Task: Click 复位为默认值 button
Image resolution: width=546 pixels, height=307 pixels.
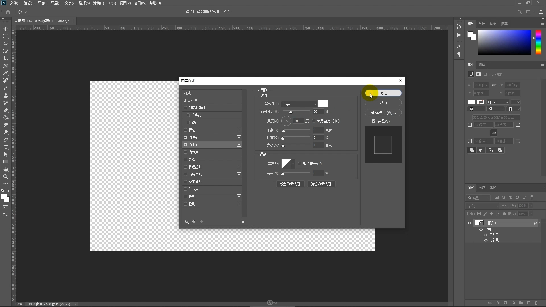Action: click(321, 184)
